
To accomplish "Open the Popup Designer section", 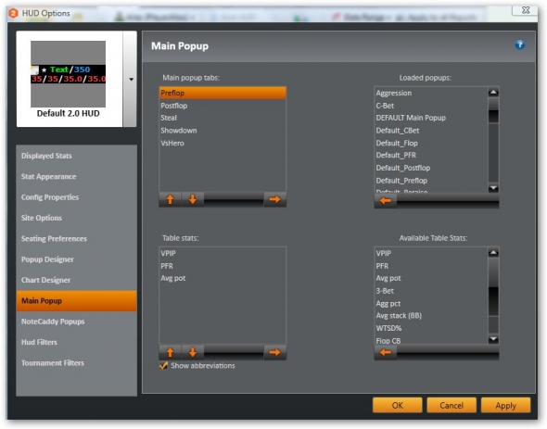I will [76, 259].
